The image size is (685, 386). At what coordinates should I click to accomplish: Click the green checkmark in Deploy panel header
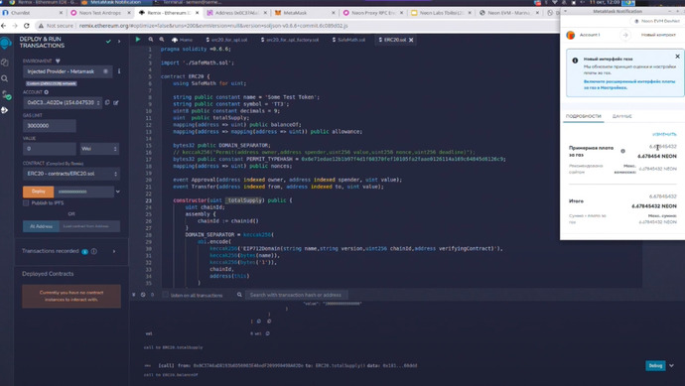click(x=108, y=42)
